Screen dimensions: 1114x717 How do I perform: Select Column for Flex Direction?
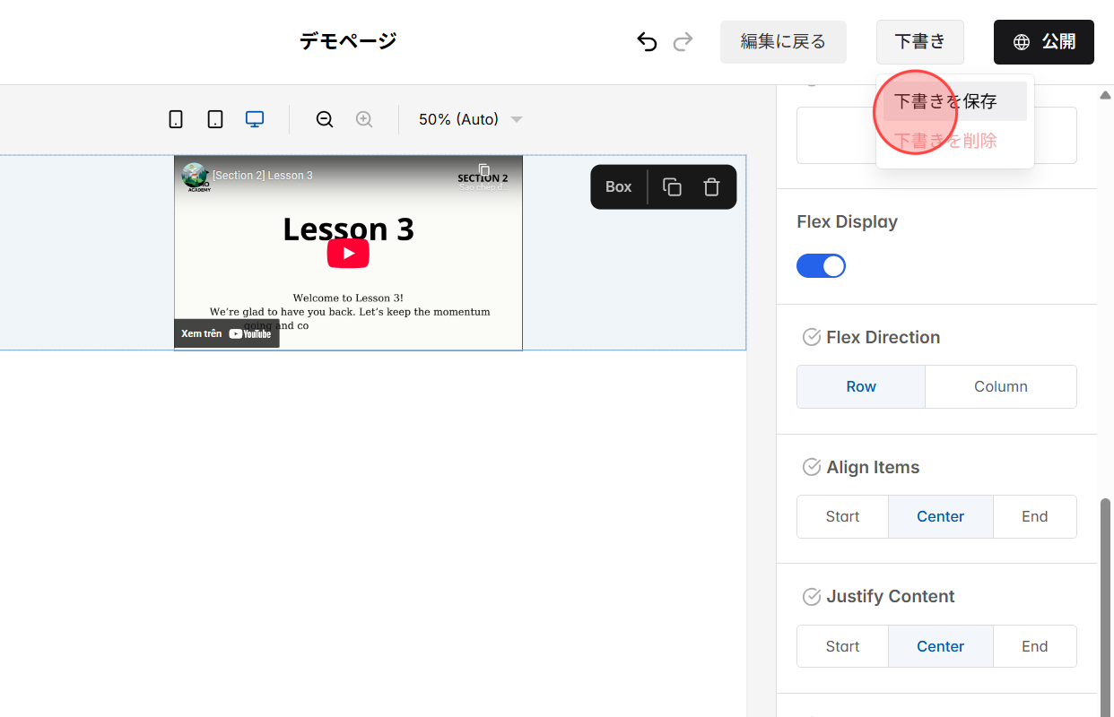tap(1000, 386)
